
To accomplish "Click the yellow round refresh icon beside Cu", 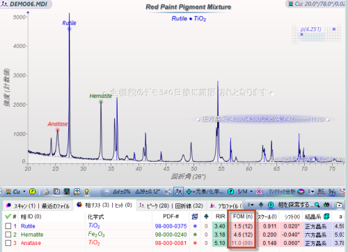I will click(33, 192).
